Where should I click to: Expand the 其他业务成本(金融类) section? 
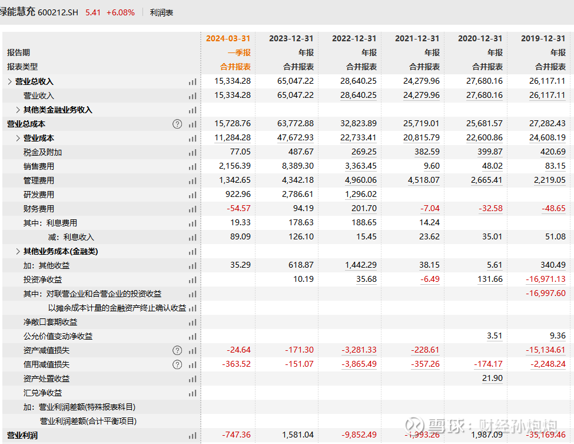tap(16, 251)
